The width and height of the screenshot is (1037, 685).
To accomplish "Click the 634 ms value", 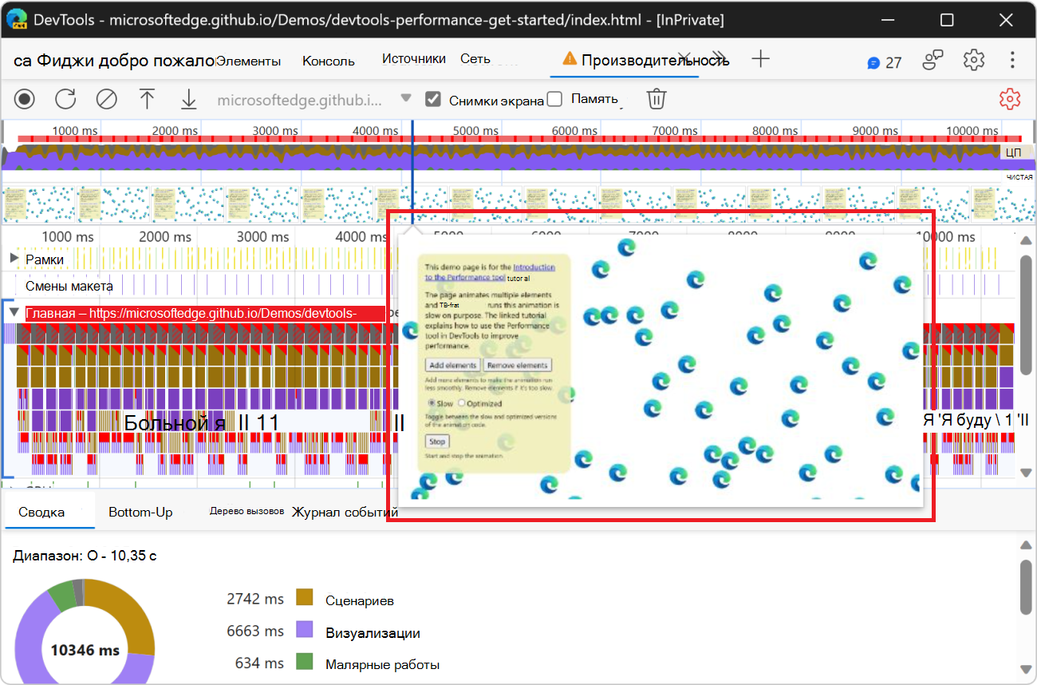I will pos(259,663).
